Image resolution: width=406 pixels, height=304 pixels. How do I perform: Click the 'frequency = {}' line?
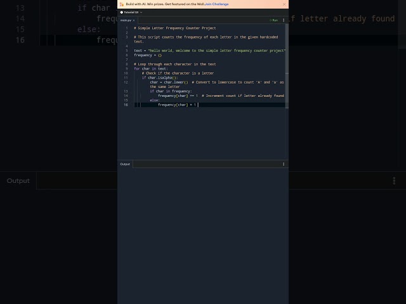tap(148, 55)
